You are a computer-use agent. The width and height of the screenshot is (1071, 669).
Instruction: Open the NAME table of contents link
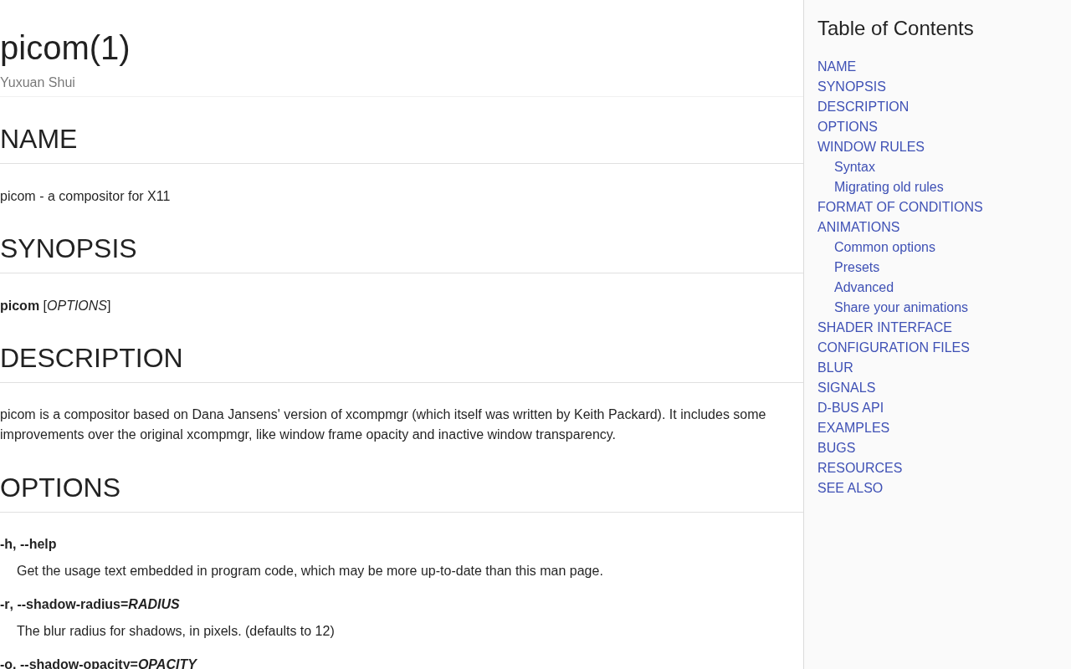(836, 67)
